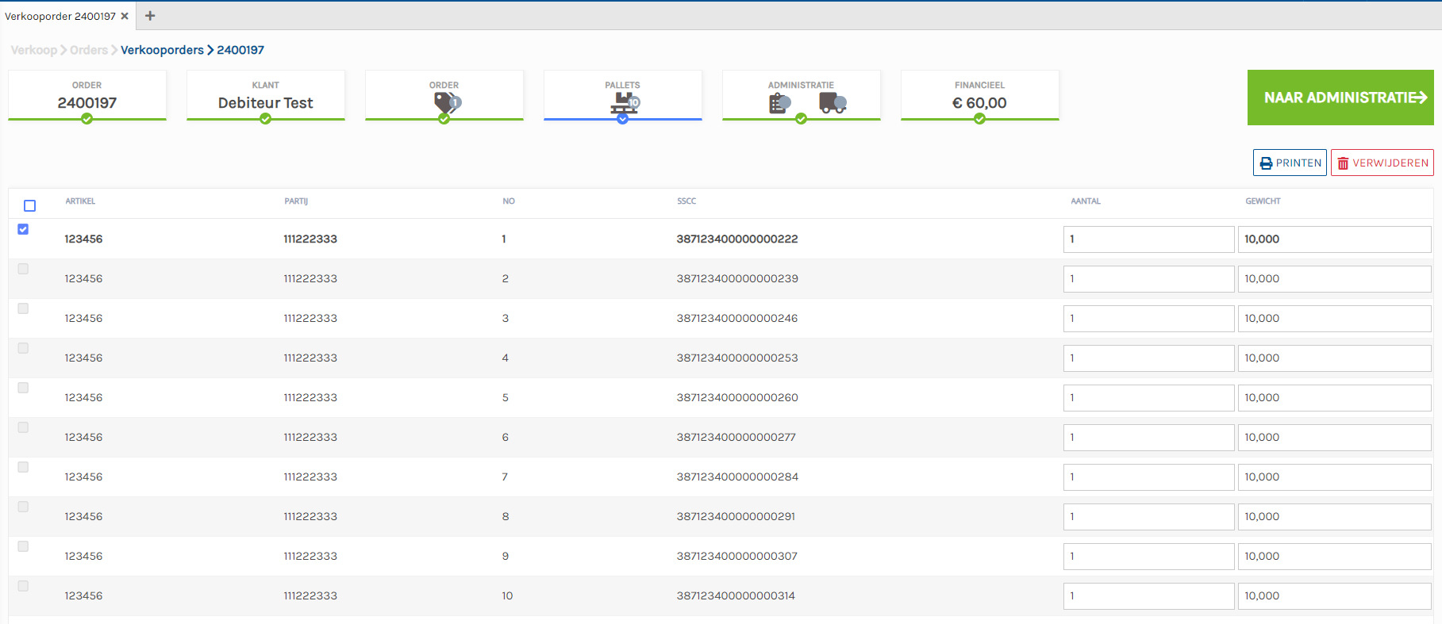Uncheck the checkbox for pallet row 1

[23, 229]
